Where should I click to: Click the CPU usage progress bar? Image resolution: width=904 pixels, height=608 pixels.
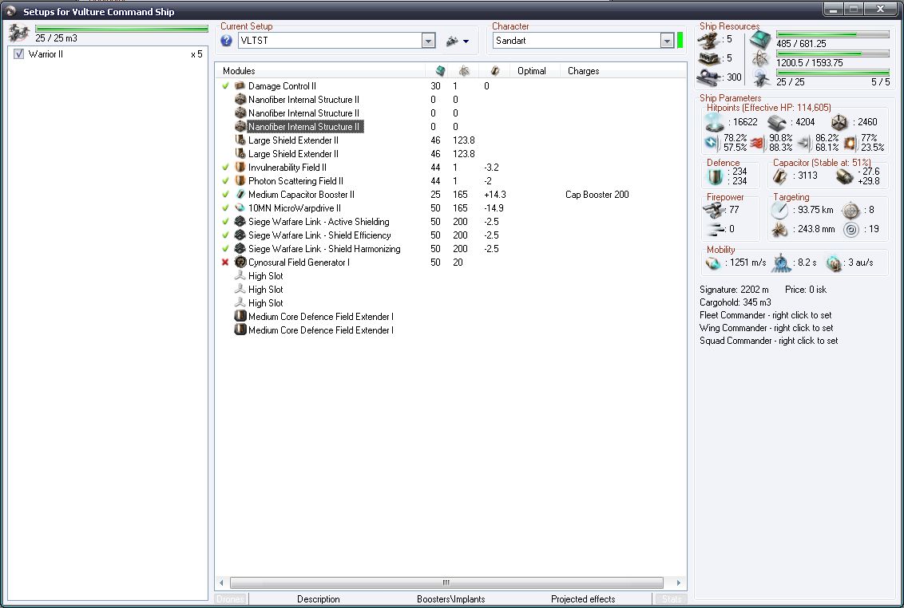pyautogui.click(x=832, y=34)
